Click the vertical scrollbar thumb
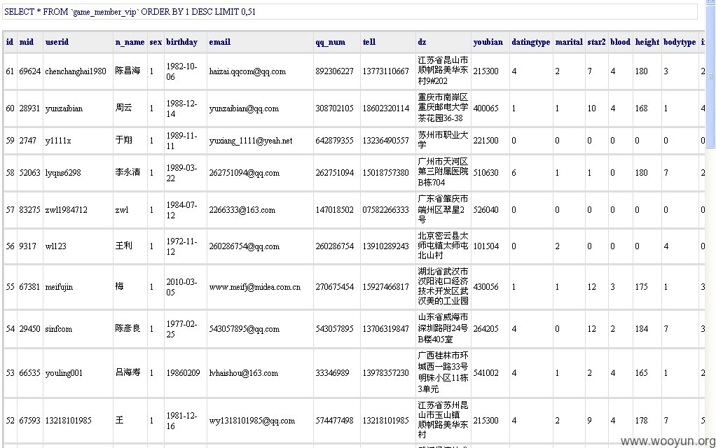 [x=710, y=78]
